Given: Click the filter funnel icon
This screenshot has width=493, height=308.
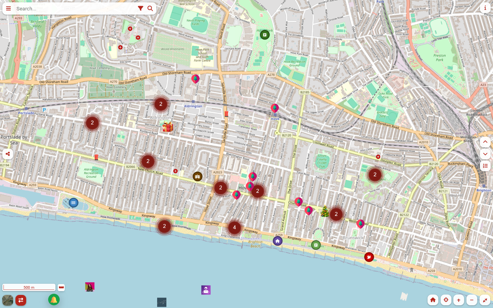Looking at the screenshot, I should (141, 8).
